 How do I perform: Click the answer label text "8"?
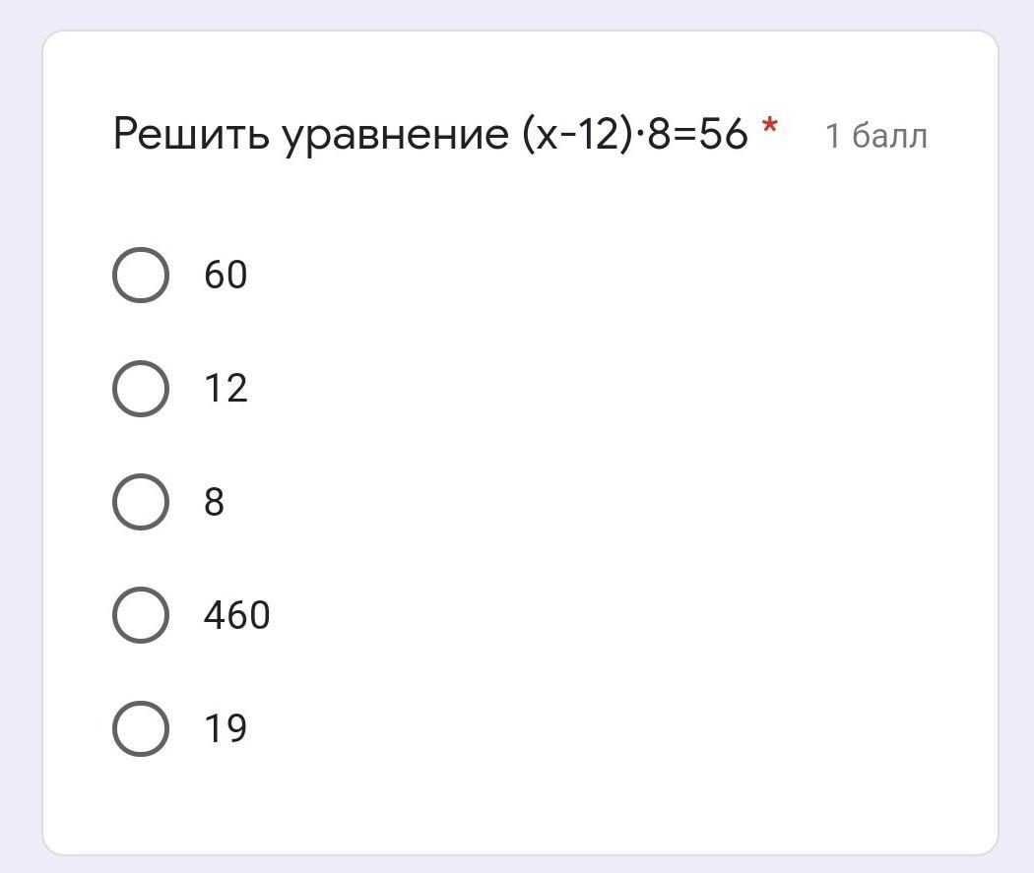click(x=214, y=502)
